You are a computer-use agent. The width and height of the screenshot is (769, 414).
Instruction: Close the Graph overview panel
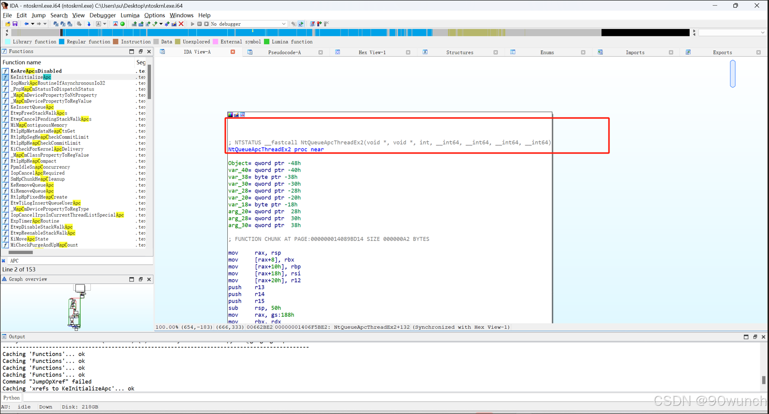coord(149,279)
